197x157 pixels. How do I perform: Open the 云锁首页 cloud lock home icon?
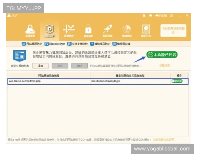[x=30, y=31]
